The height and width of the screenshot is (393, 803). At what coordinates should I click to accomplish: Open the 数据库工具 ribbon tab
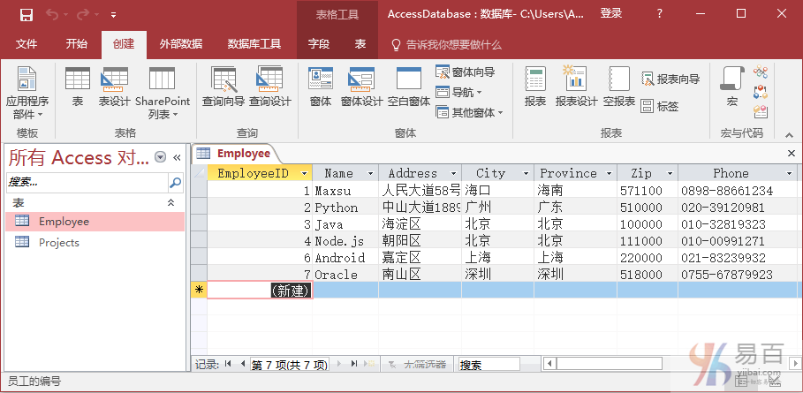254,44
